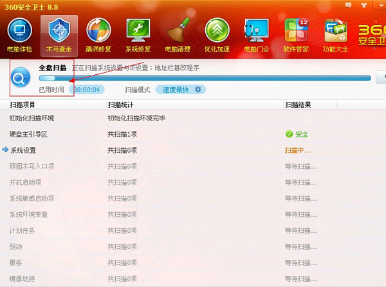
Task: Click 共扫描1项 statistics text
Action: click(122, 134)
